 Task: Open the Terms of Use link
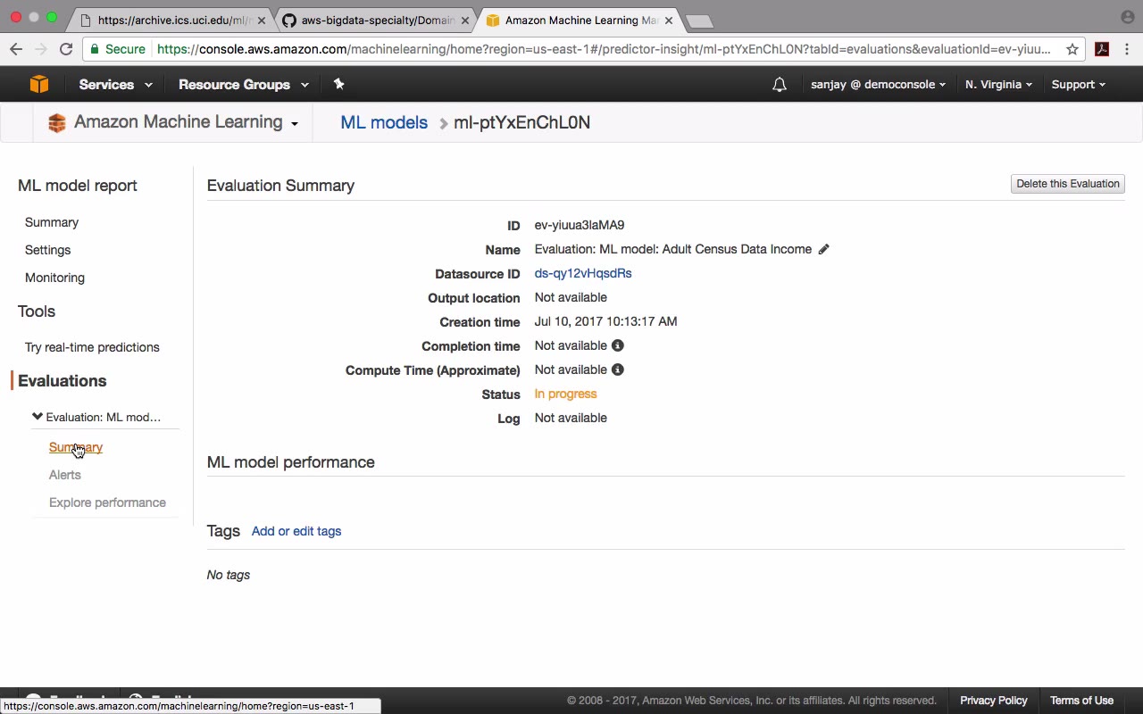(1081, 701)
